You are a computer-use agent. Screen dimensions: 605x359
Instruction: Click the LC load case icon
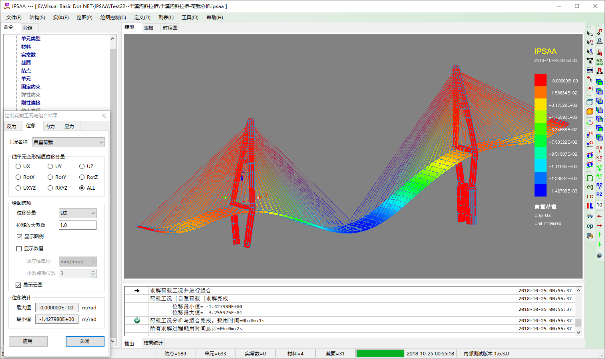point(590,197)
